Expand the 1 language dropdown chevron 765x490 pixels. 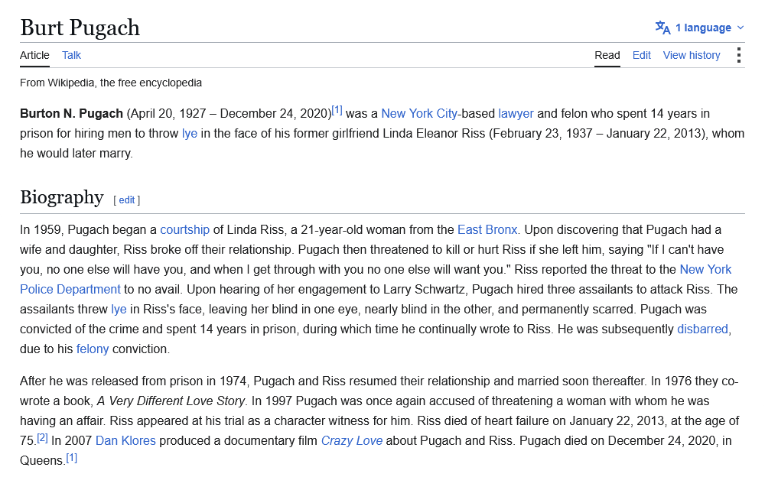[740, 28]
